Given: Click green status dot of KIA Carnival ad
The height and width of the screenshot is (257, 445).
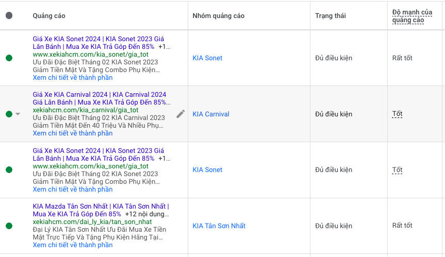Looking at the screenshot, I should 9,114.
